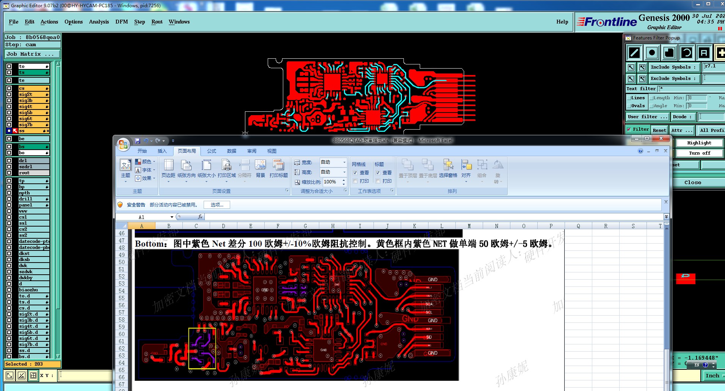The height and width of the screenshot is (391, 725).
Task: Click the fx insert function icon
Action: (200, 217)
